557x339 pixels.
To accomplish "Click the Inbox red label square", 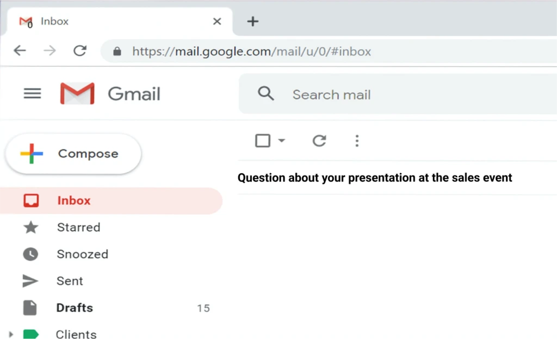I will coord(31,200).
